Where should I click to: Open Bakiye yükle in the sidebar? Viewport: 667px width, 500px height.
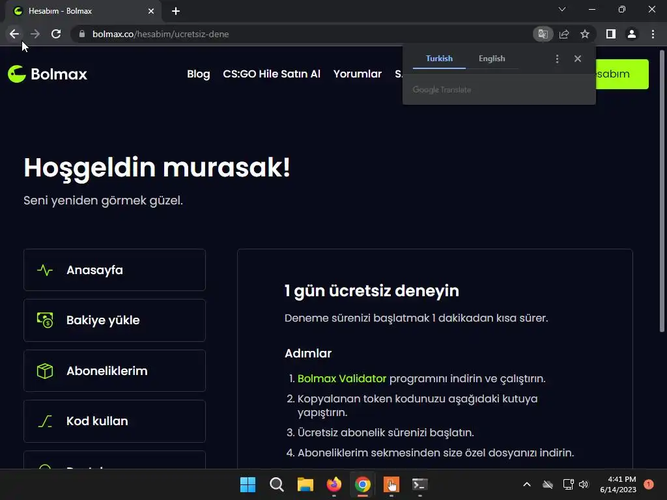coord(115,320)
